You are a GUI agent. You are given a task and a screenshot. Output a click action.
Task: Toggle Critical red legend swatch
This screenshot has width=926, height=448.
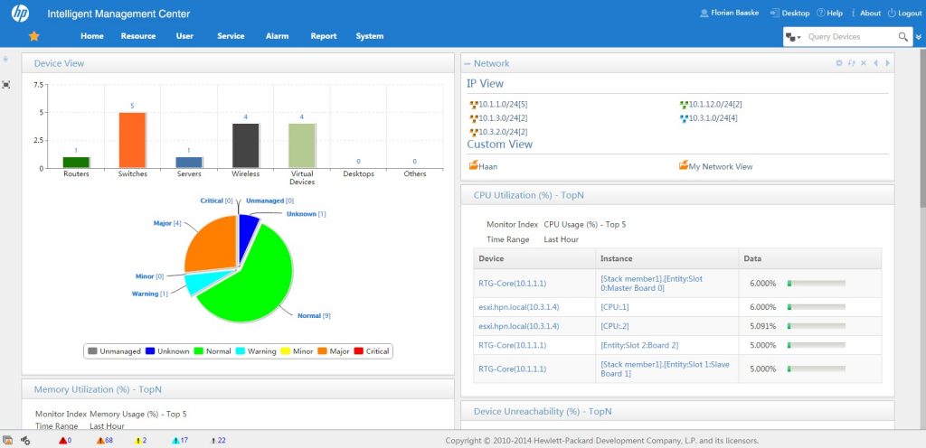(x=358, y=351)
